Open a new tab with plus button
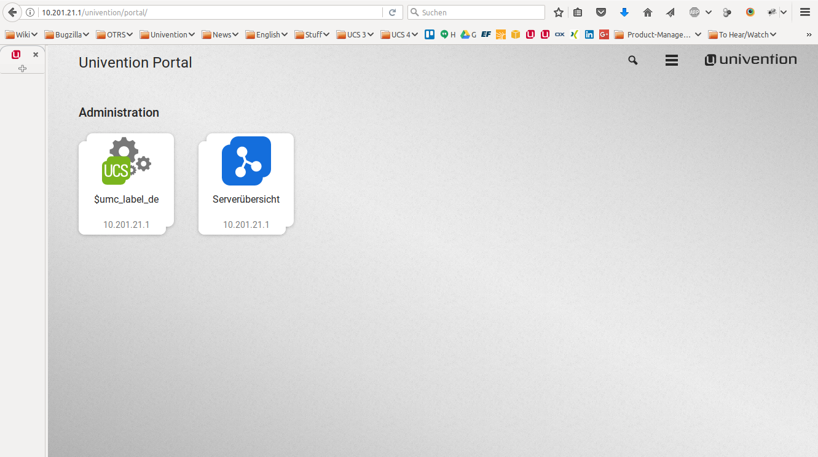The image size is (818, 457). click(x=23, y=68)
